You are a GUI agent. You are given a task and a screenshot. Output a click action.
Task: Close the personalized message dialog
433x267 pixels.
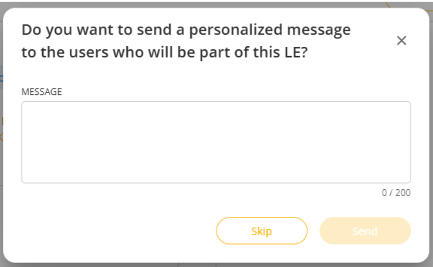402,41
